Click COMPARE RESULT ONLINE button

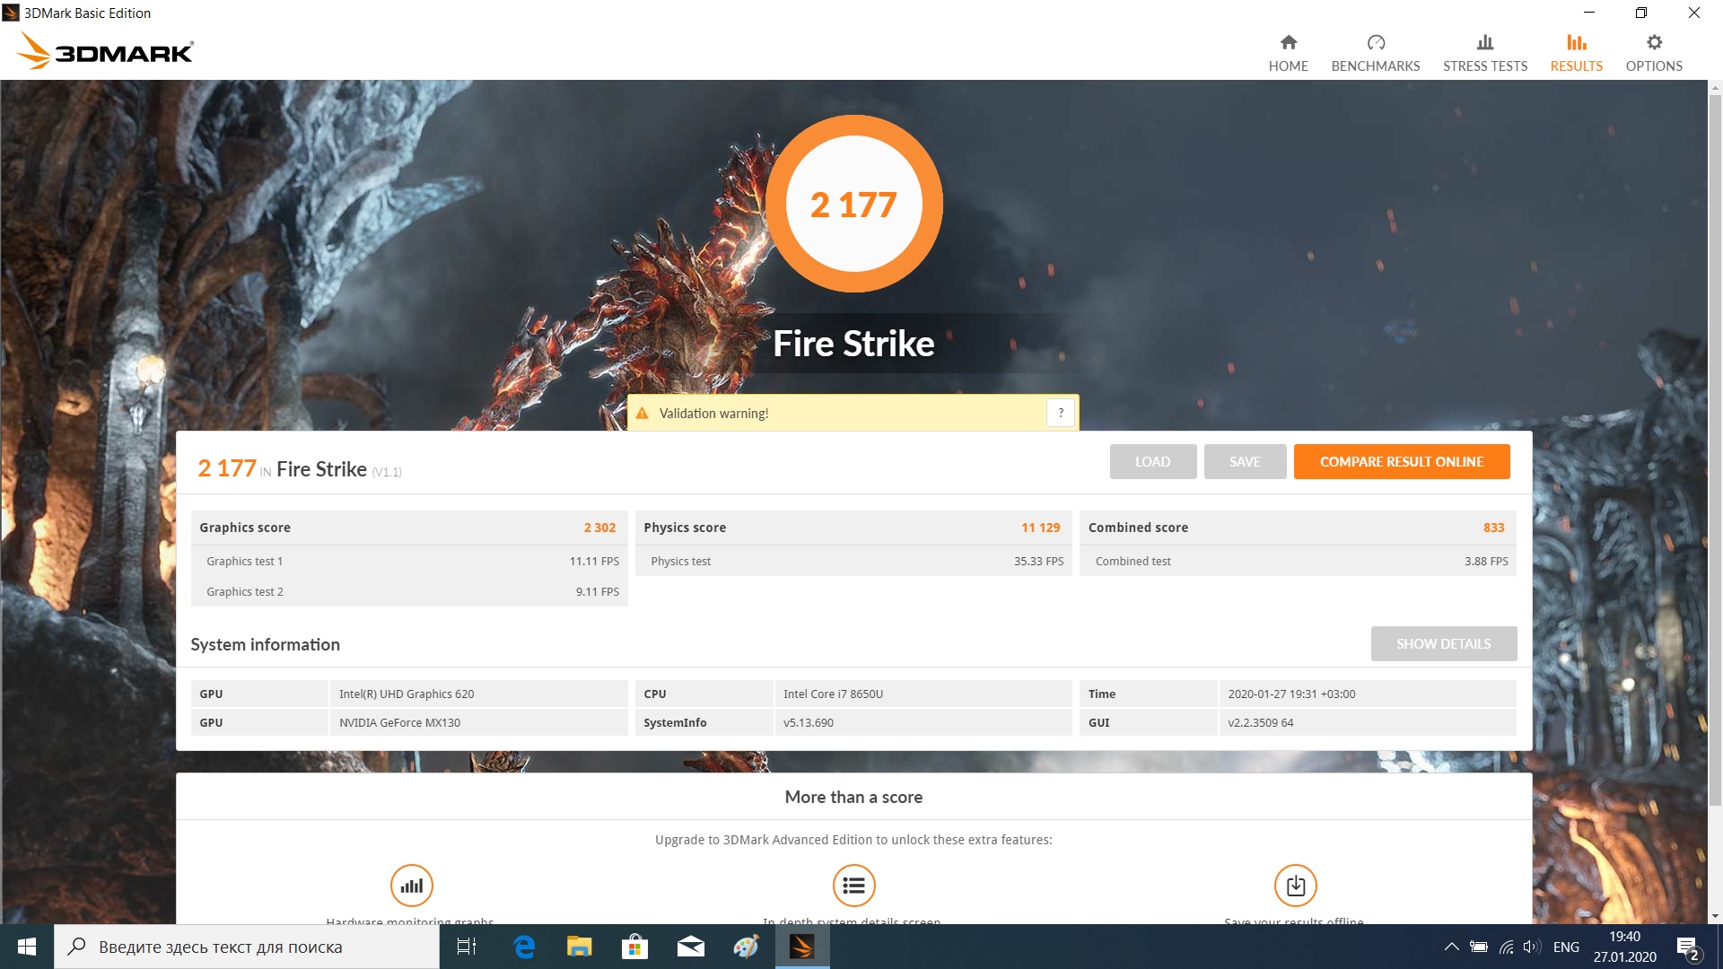click(x=1401, y=461)
